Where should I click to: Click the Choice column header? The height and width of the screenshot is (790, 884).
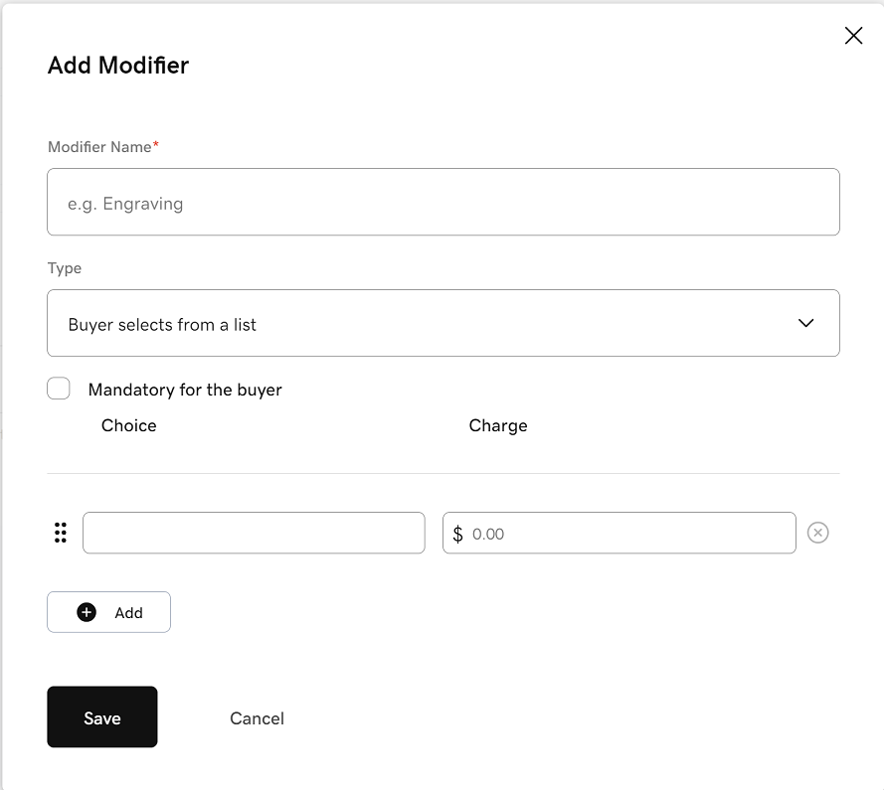[x=128, y=425]
